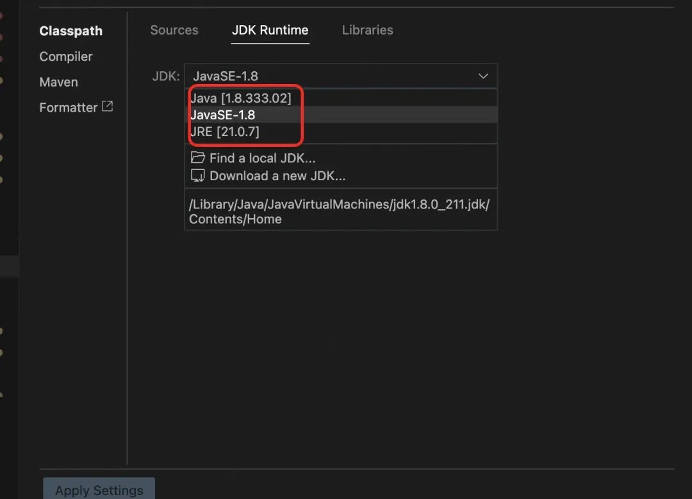
Task: Click the jdk1.8.0_211.jdk path text
Action: click(x=339, y=212)
